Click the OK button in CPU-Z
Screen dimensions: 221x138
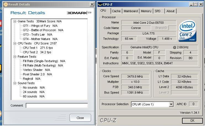(x=192, y=121)
